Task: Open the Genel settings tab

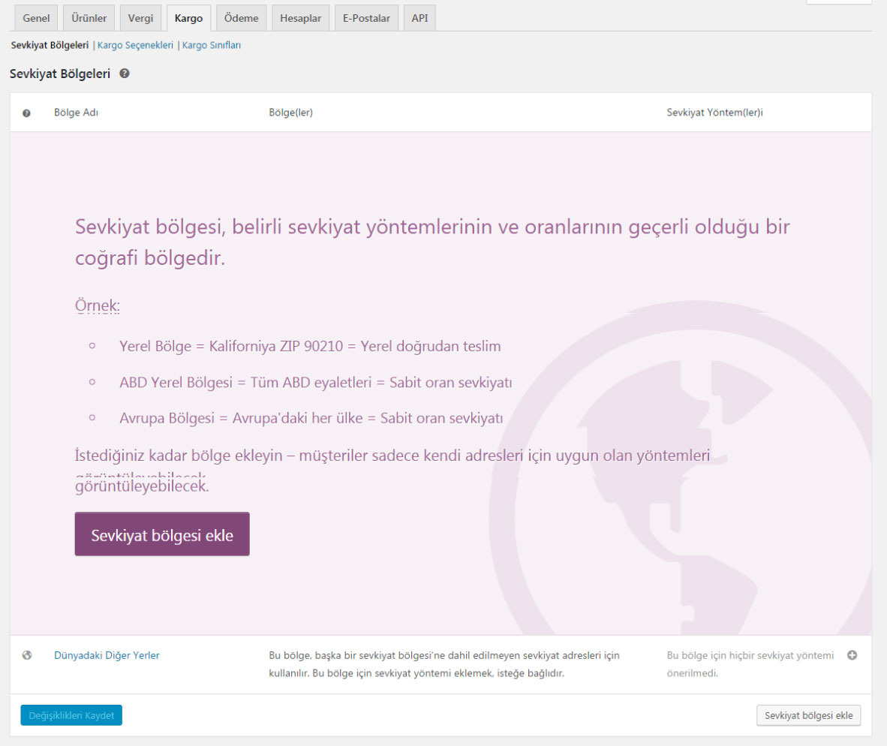Action: (x=36, y=18)
